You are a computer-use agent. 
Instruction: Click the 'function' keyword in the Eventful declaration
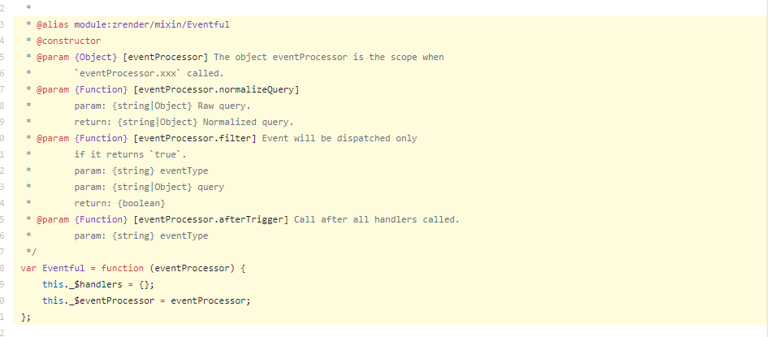point(122,268)
